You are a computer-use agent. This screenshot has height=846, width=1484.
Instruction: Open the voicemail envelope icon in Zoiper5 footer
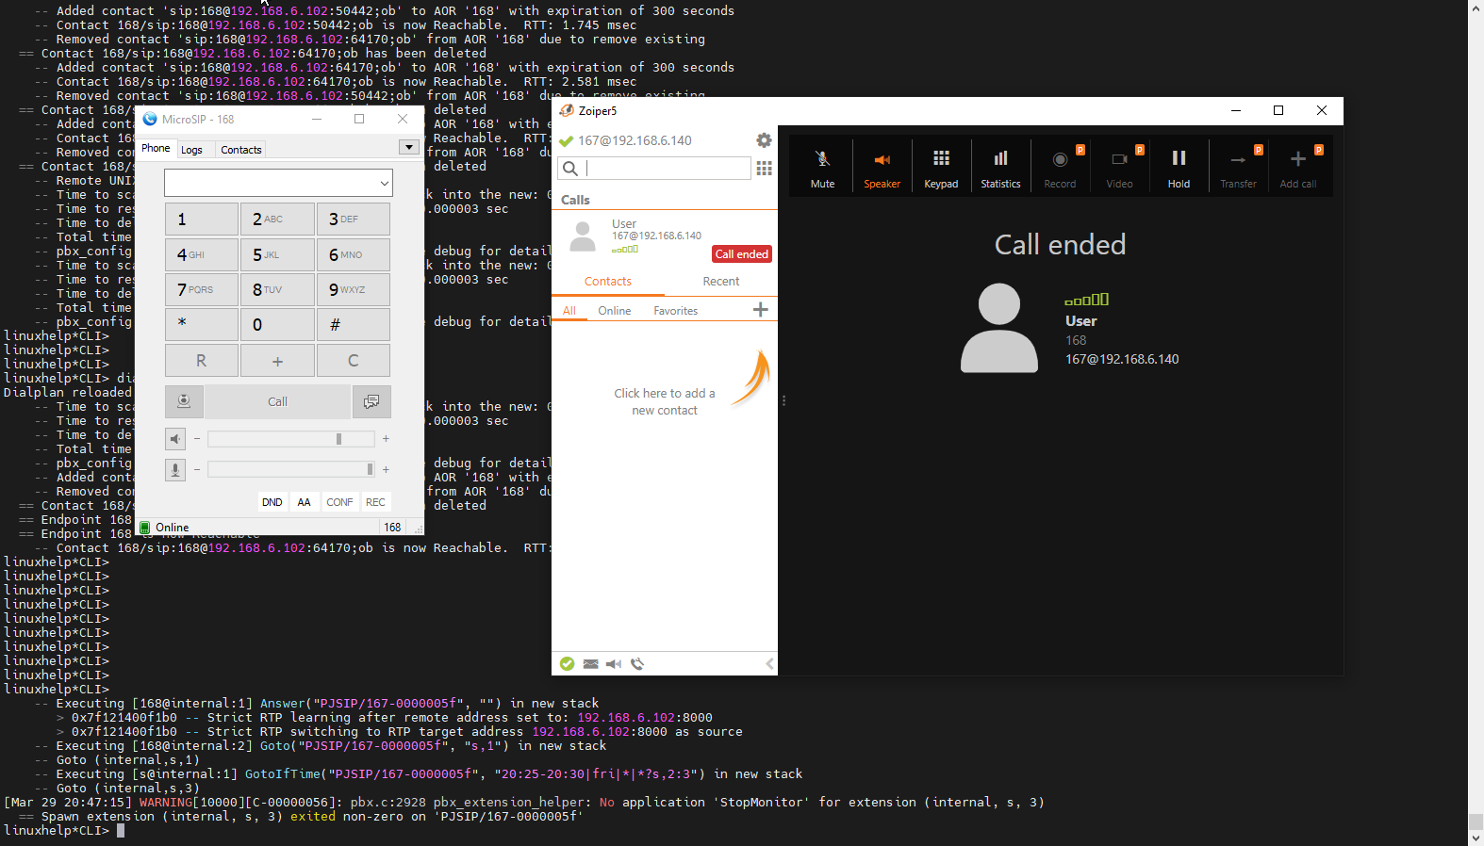pos(590,664)
